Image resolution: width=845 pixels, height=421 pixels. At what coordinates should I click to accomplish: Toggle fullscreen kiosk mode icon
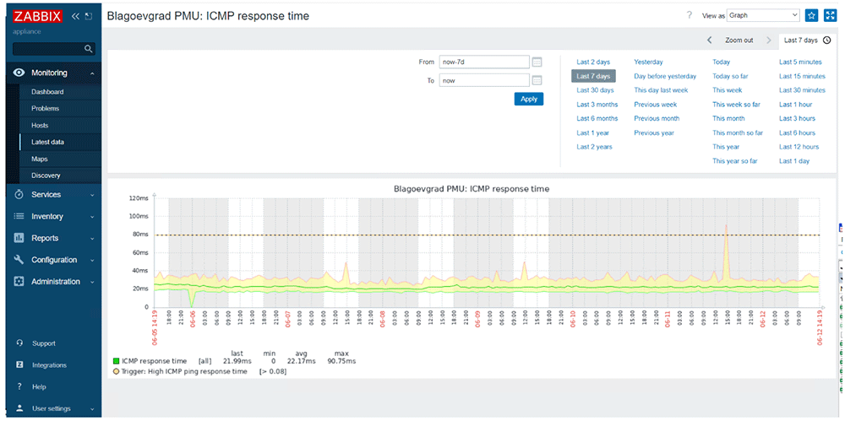click(830, 16)
